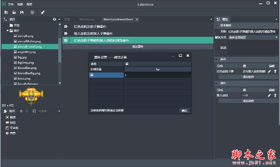The width and height of the screenshot is (280, 167).
Task: Collapse the 图片 folder in project tree
Action: tap(8, 31)
